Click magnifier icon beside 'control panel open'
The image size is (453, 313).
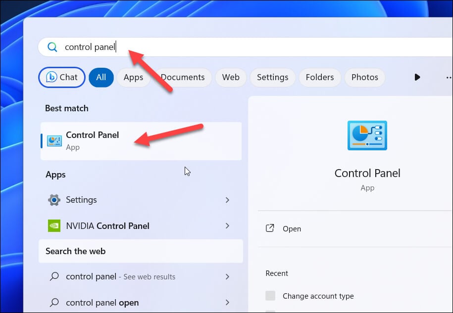point(54,302)
